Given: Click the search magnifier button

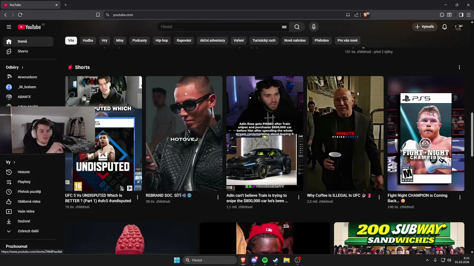Looking at the screenshot, I should [297, 27].
